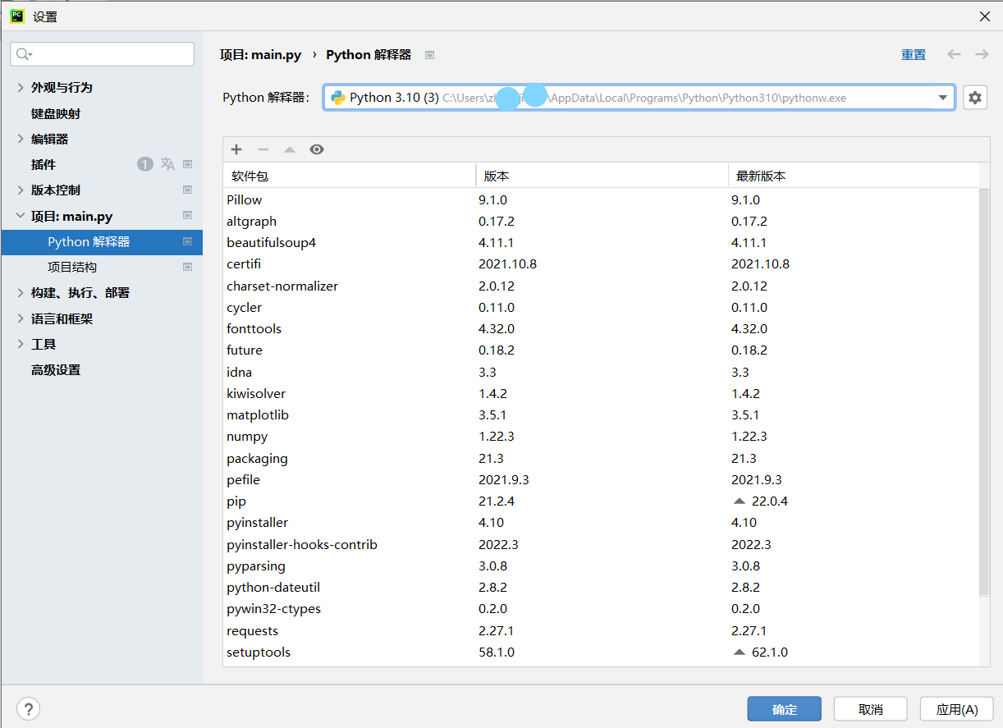The width and height of the screenshot is (1003, 728).
Task: Select the certifi package row
Action: click(601, 263)
